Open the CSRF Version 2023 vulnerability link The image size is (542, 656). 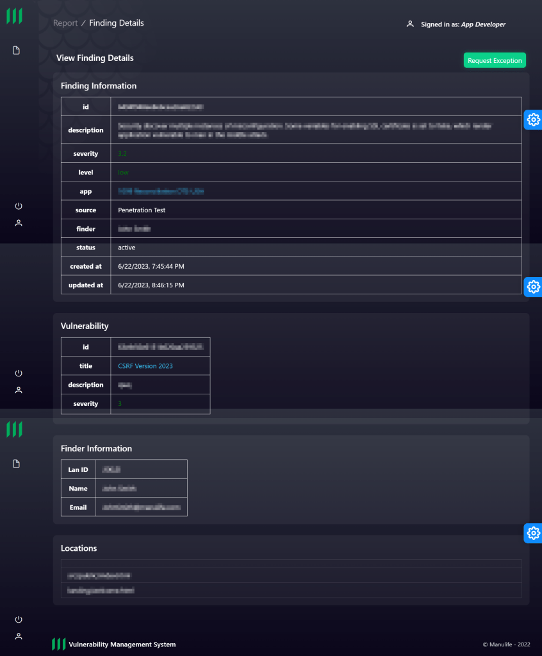click(145, 366)
